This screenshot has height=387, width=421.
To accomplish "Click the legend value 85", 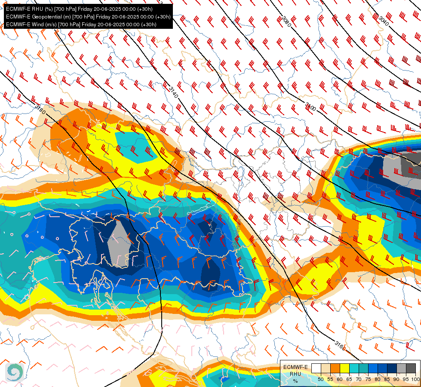I will 387,380.
